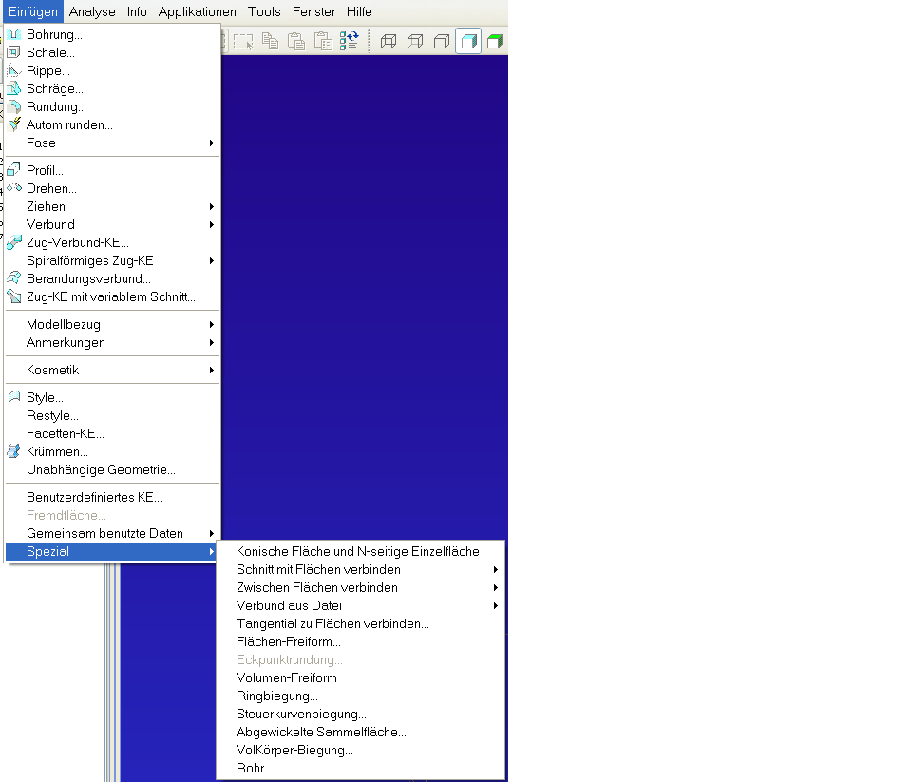
Task: Choose Flächen-Freiform entry
Action: 361,641
